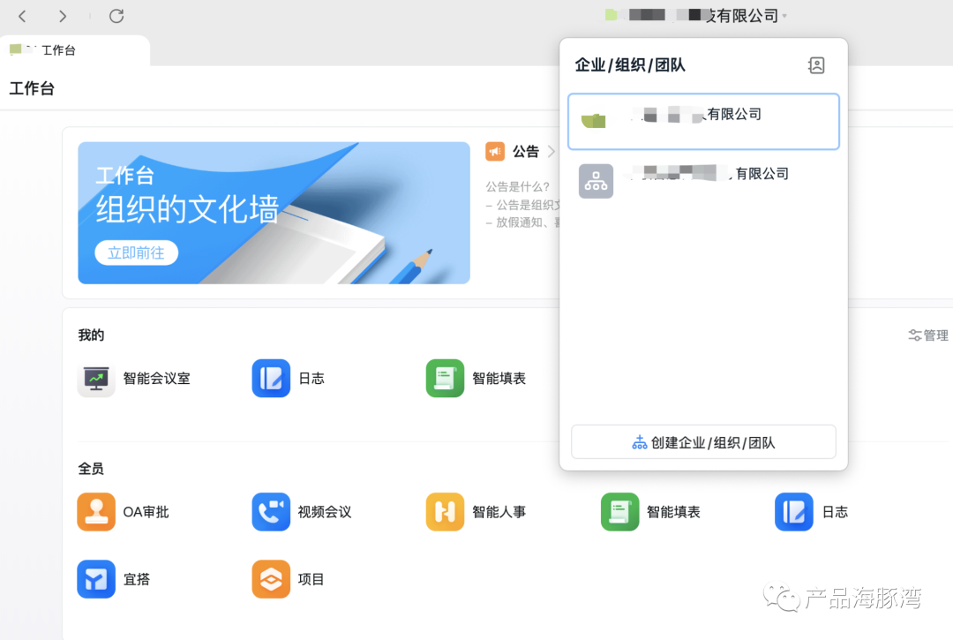Reload the page with refresh icon
Screen dimensions: 953x640
(x=116, y=16)
